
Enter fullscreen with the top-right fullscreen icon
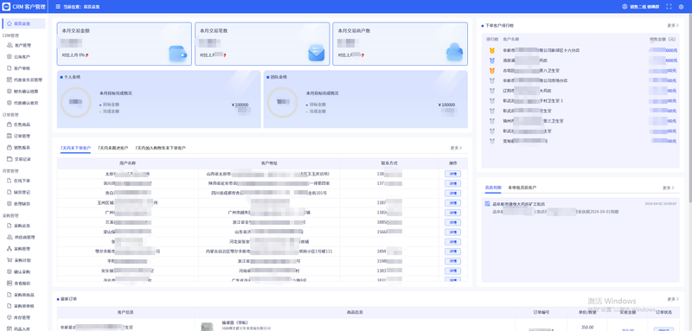[669, 7]
